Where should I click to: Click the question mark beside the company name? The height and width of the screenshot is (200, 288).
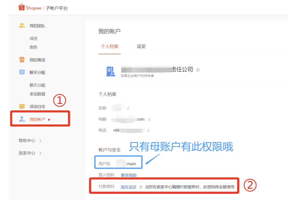click(197, 69)
